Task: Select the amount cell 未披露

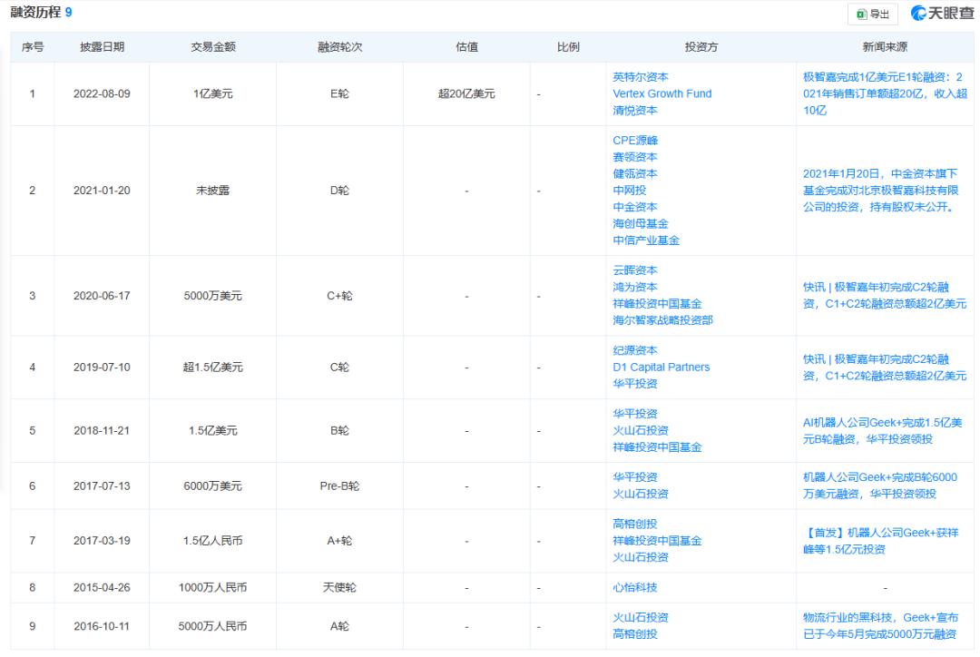Action: [213, 190]
